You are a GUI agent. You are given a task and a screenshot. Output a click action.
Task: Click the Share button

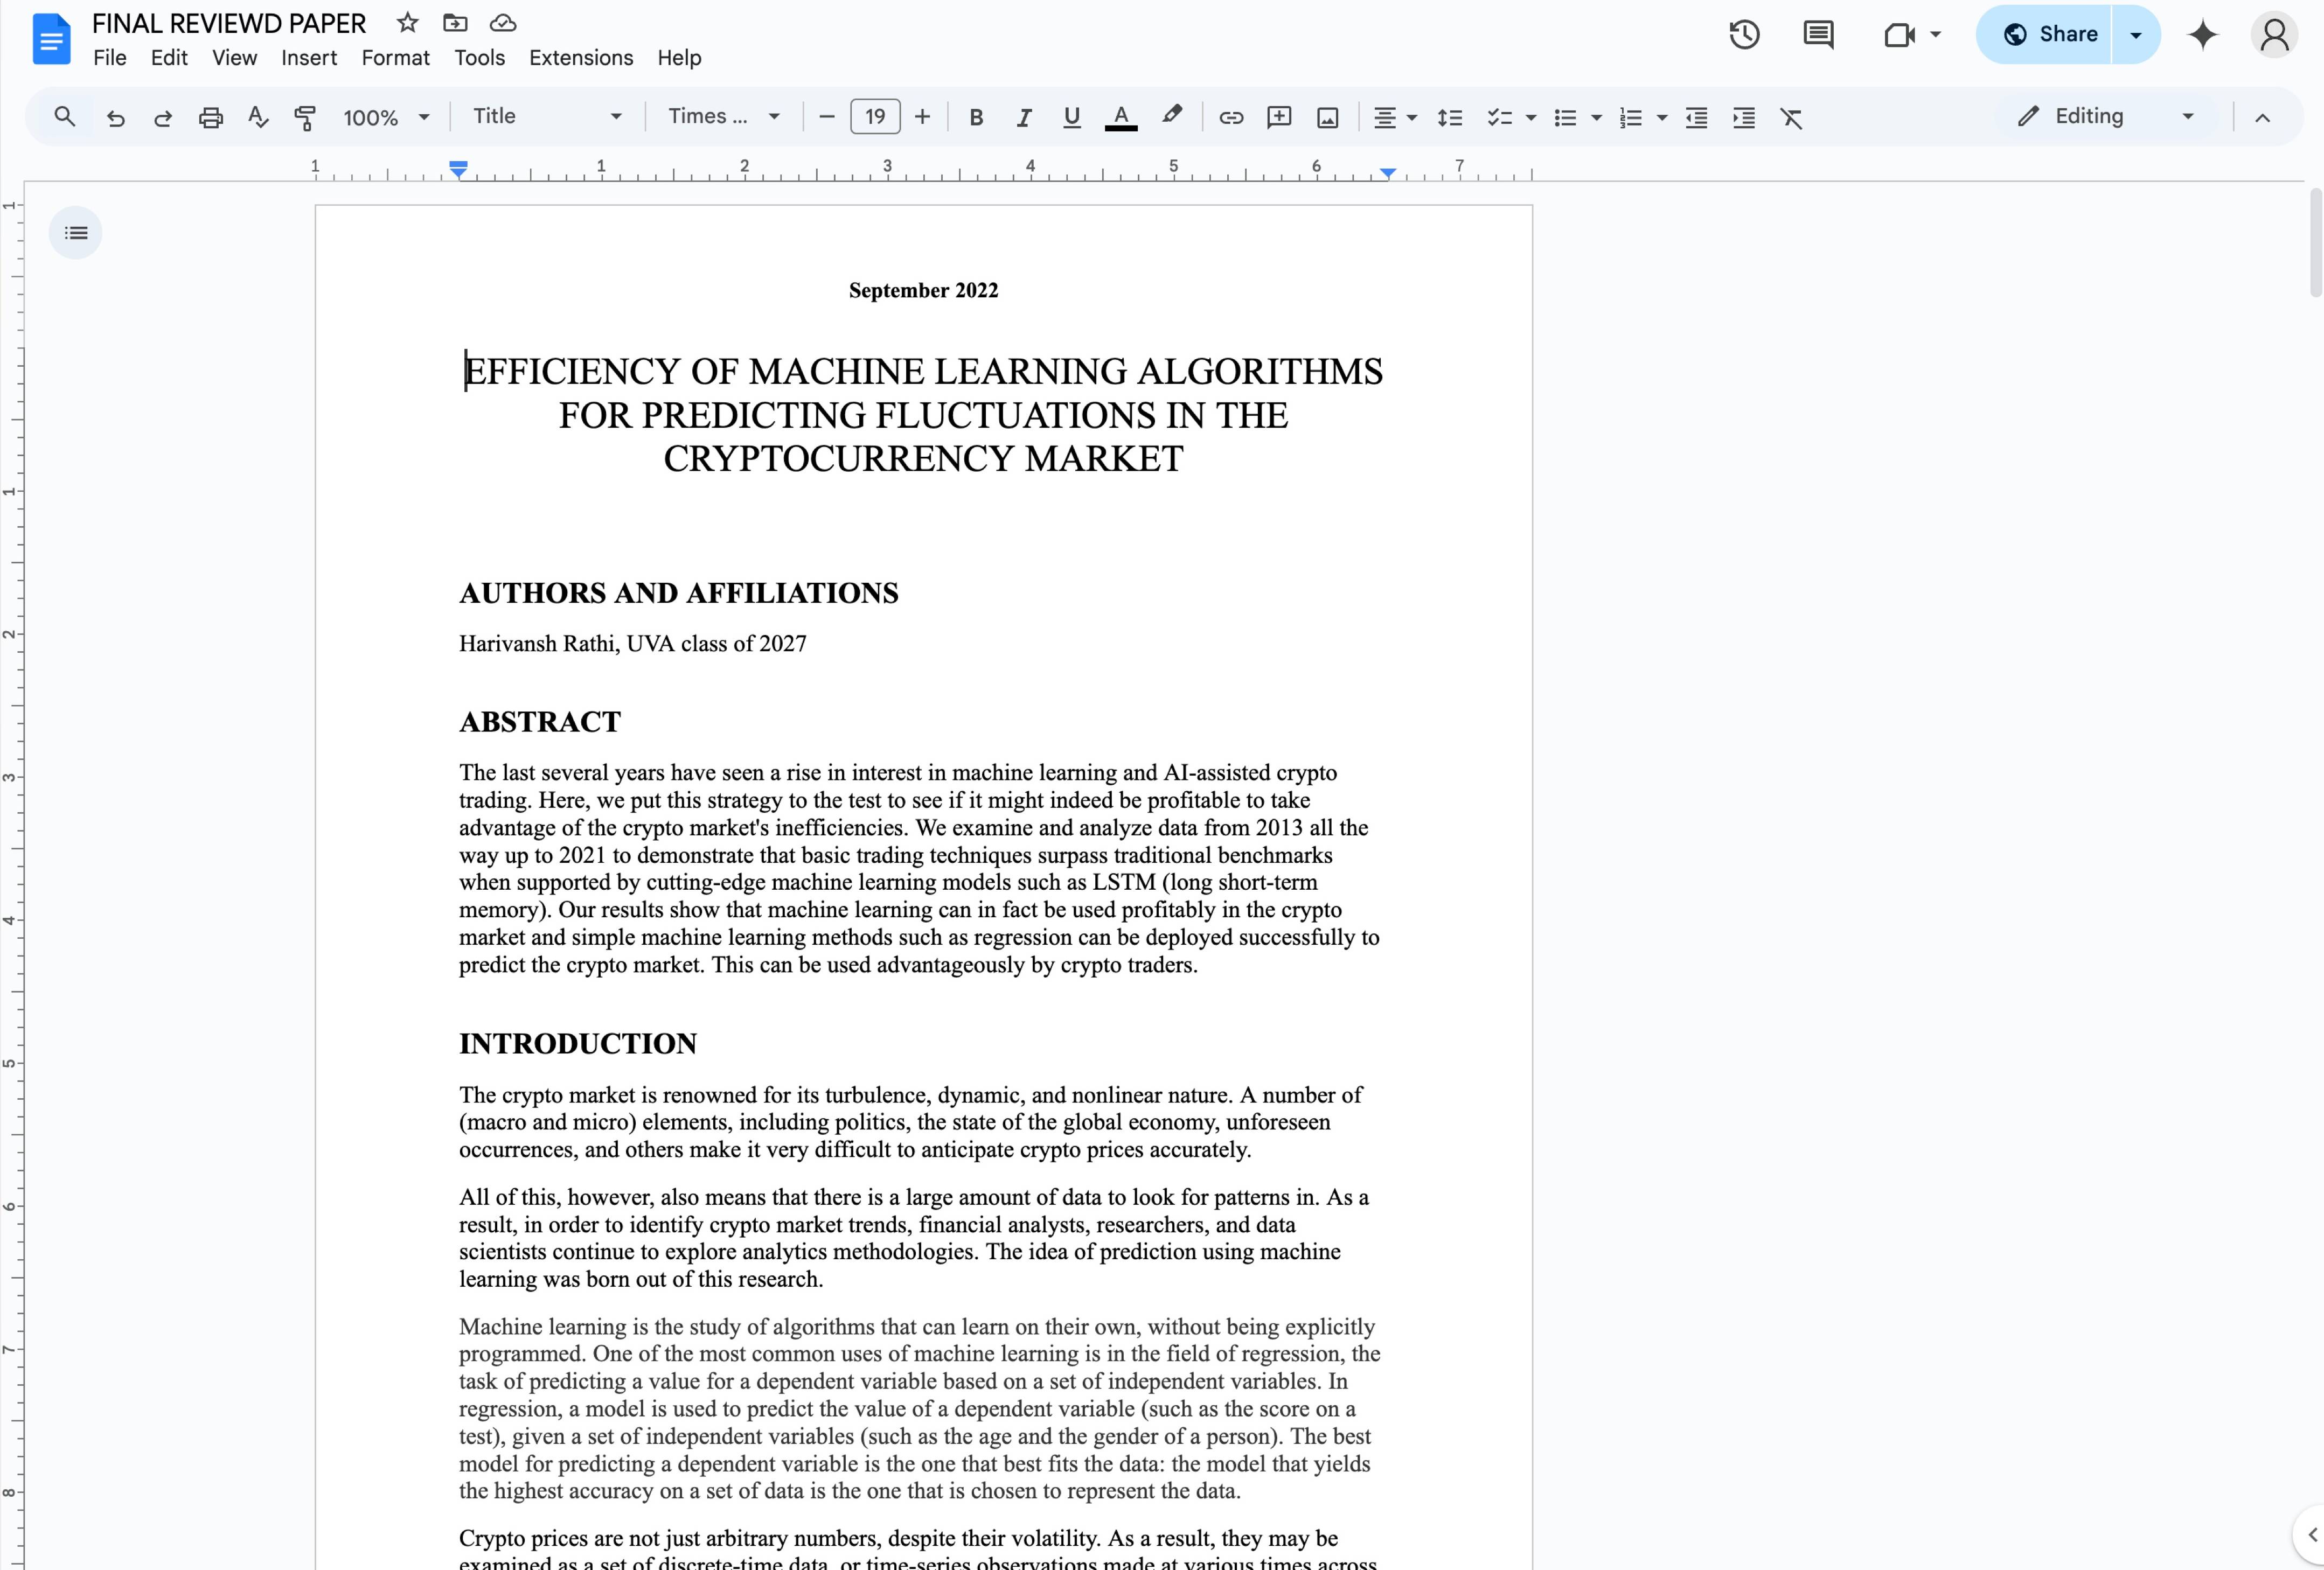(x=2049, y=35)
